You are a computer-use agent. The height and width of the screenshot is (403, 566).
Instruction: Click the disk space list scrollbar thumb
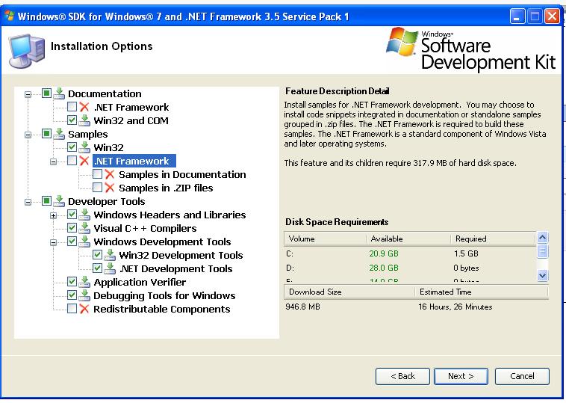tap(543, 250)
